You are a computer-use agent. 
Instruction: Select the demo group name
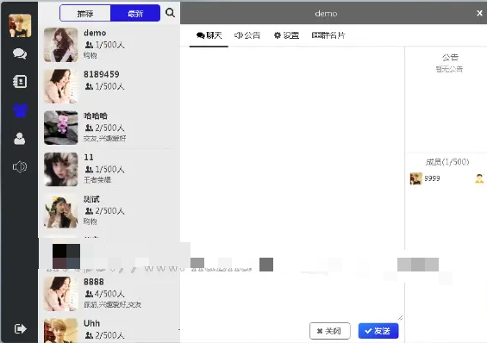(x=95, y=33)
